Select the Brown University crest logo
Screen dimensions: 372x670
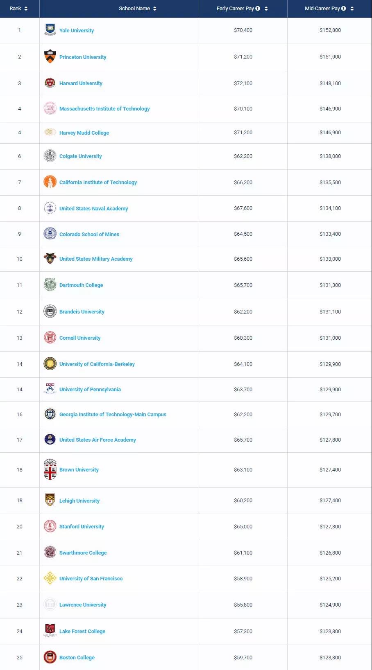click(50, 469)
